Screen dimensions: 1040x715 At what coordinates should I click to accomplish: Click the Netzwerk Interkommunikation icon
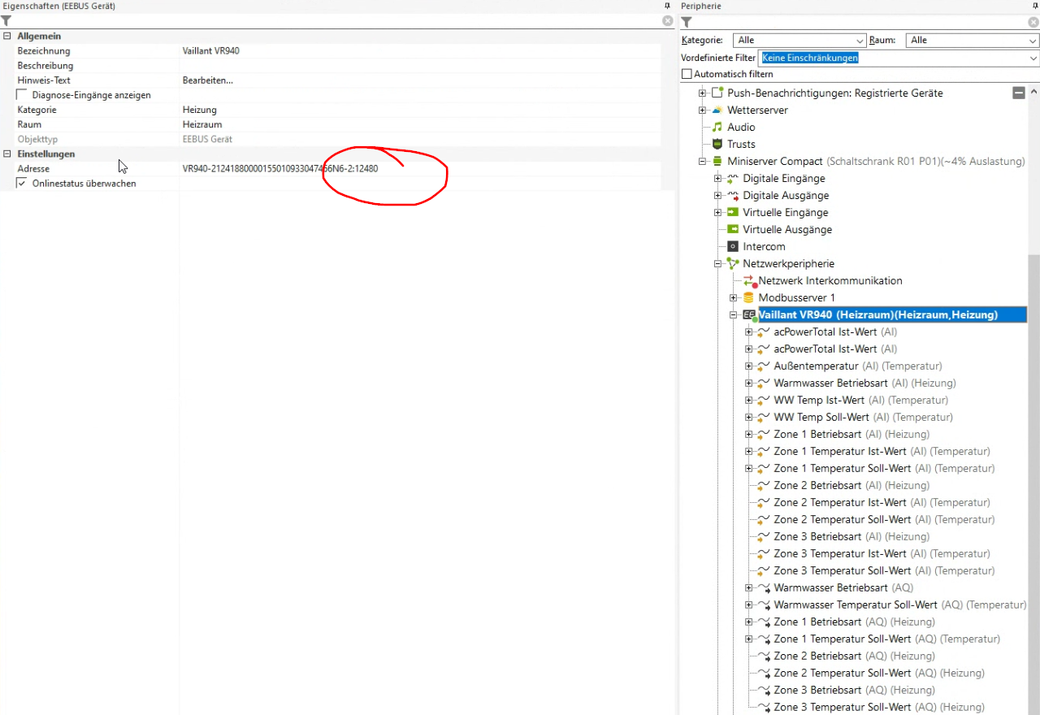(x=748, y=281)
